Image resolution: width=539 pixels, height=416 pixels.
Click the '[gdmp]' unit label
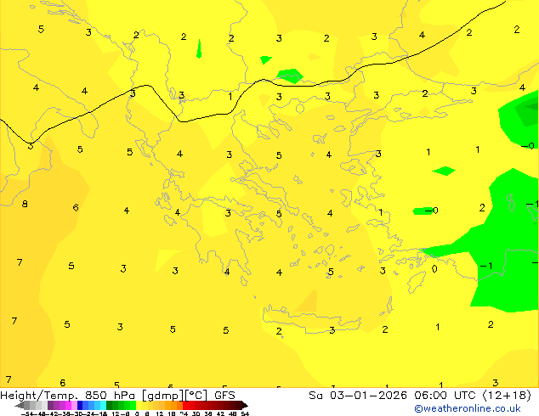(163, 396)
